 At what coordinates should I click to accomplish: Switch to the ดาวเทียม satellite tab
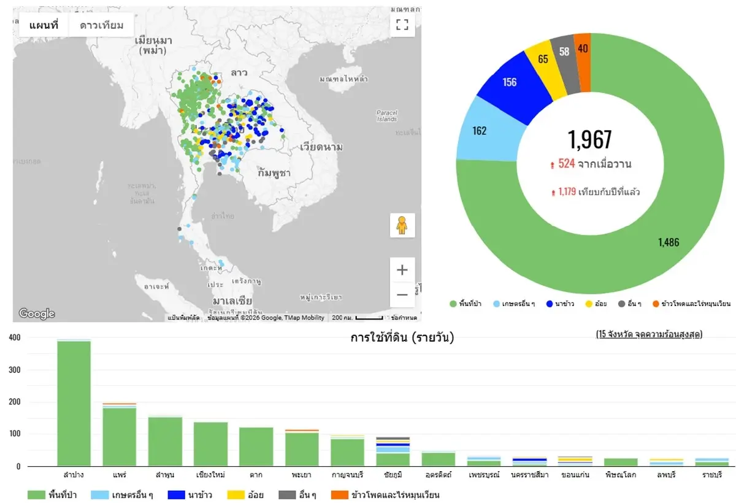click(102, 25)
